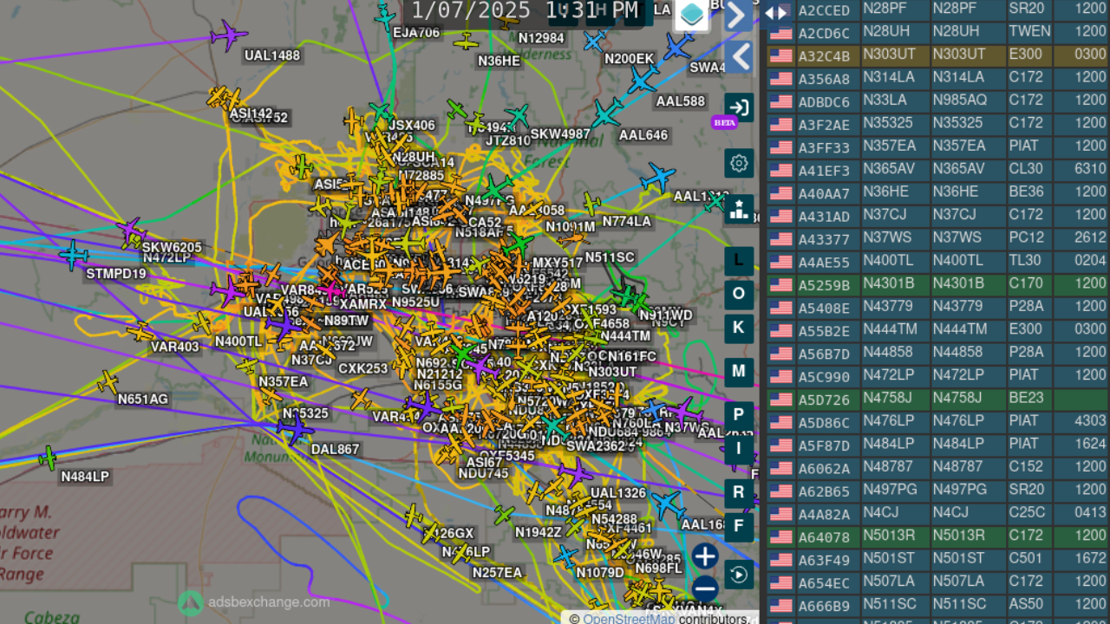1110x624 pixels.
Task: Select the yellow N651AG aircraft icon
Action: pos(108,381)
